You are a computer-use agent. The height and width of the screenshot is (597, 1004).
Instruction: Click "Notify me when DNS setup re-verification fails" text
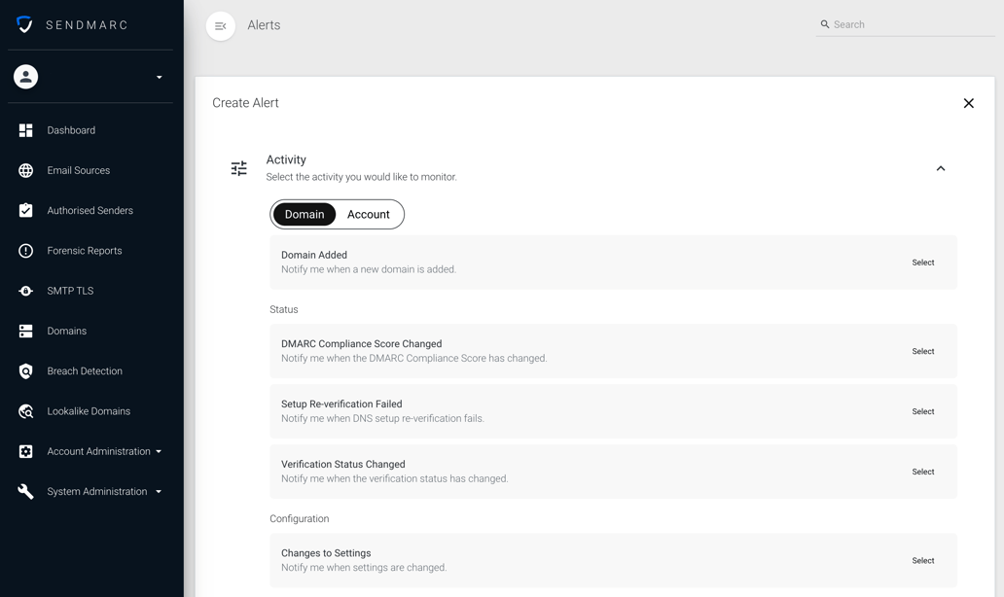[382, 418]
